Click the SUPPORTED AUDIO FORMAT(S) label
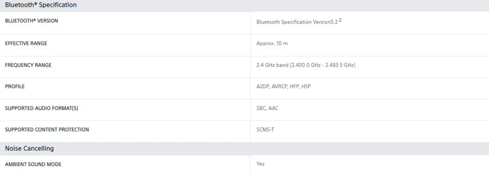The image size is (489, 174). point(42,108)
